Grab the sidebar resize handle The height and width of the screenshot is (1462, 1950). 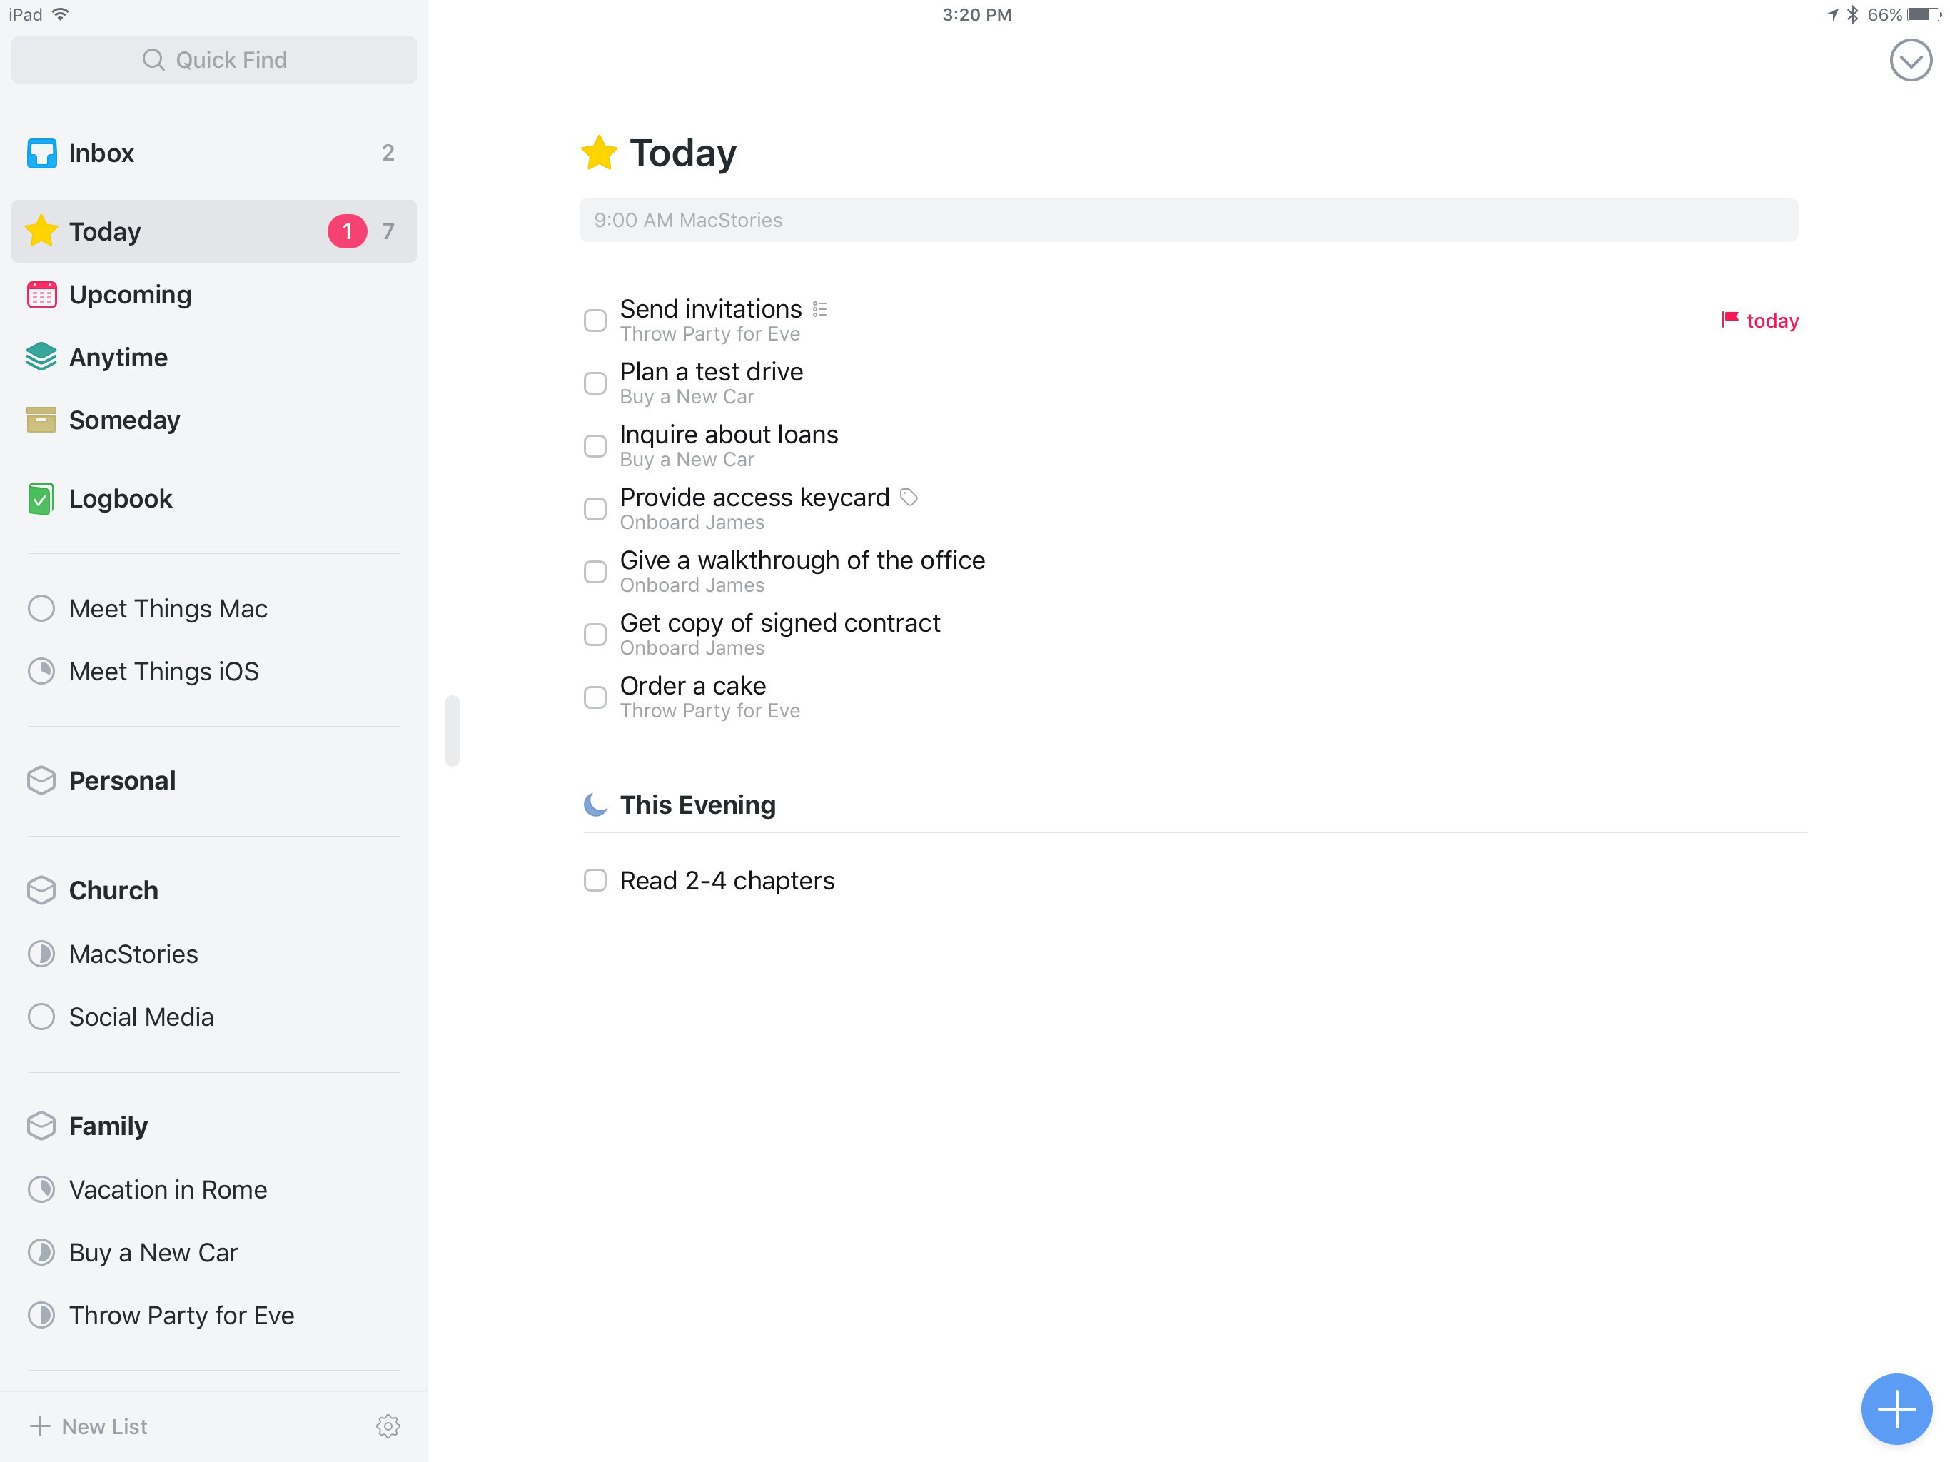click(453, 731)
